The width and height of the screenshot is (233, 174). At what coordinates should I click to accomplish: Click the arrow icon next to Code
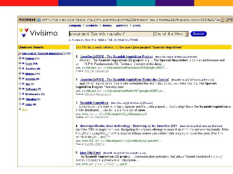click(23, 63)
